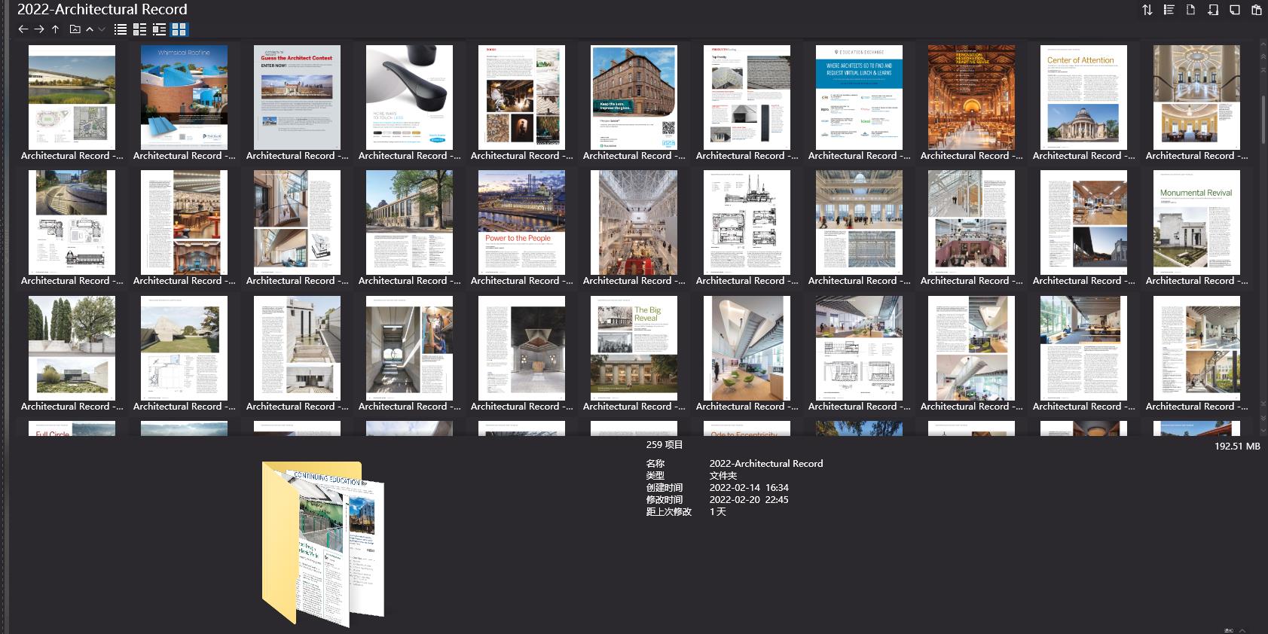The height and width of the screenshot is (634, 1268).
Task: Select the Power to the People thumbnail
Action: pyautogui.click(x=521, y=222)
